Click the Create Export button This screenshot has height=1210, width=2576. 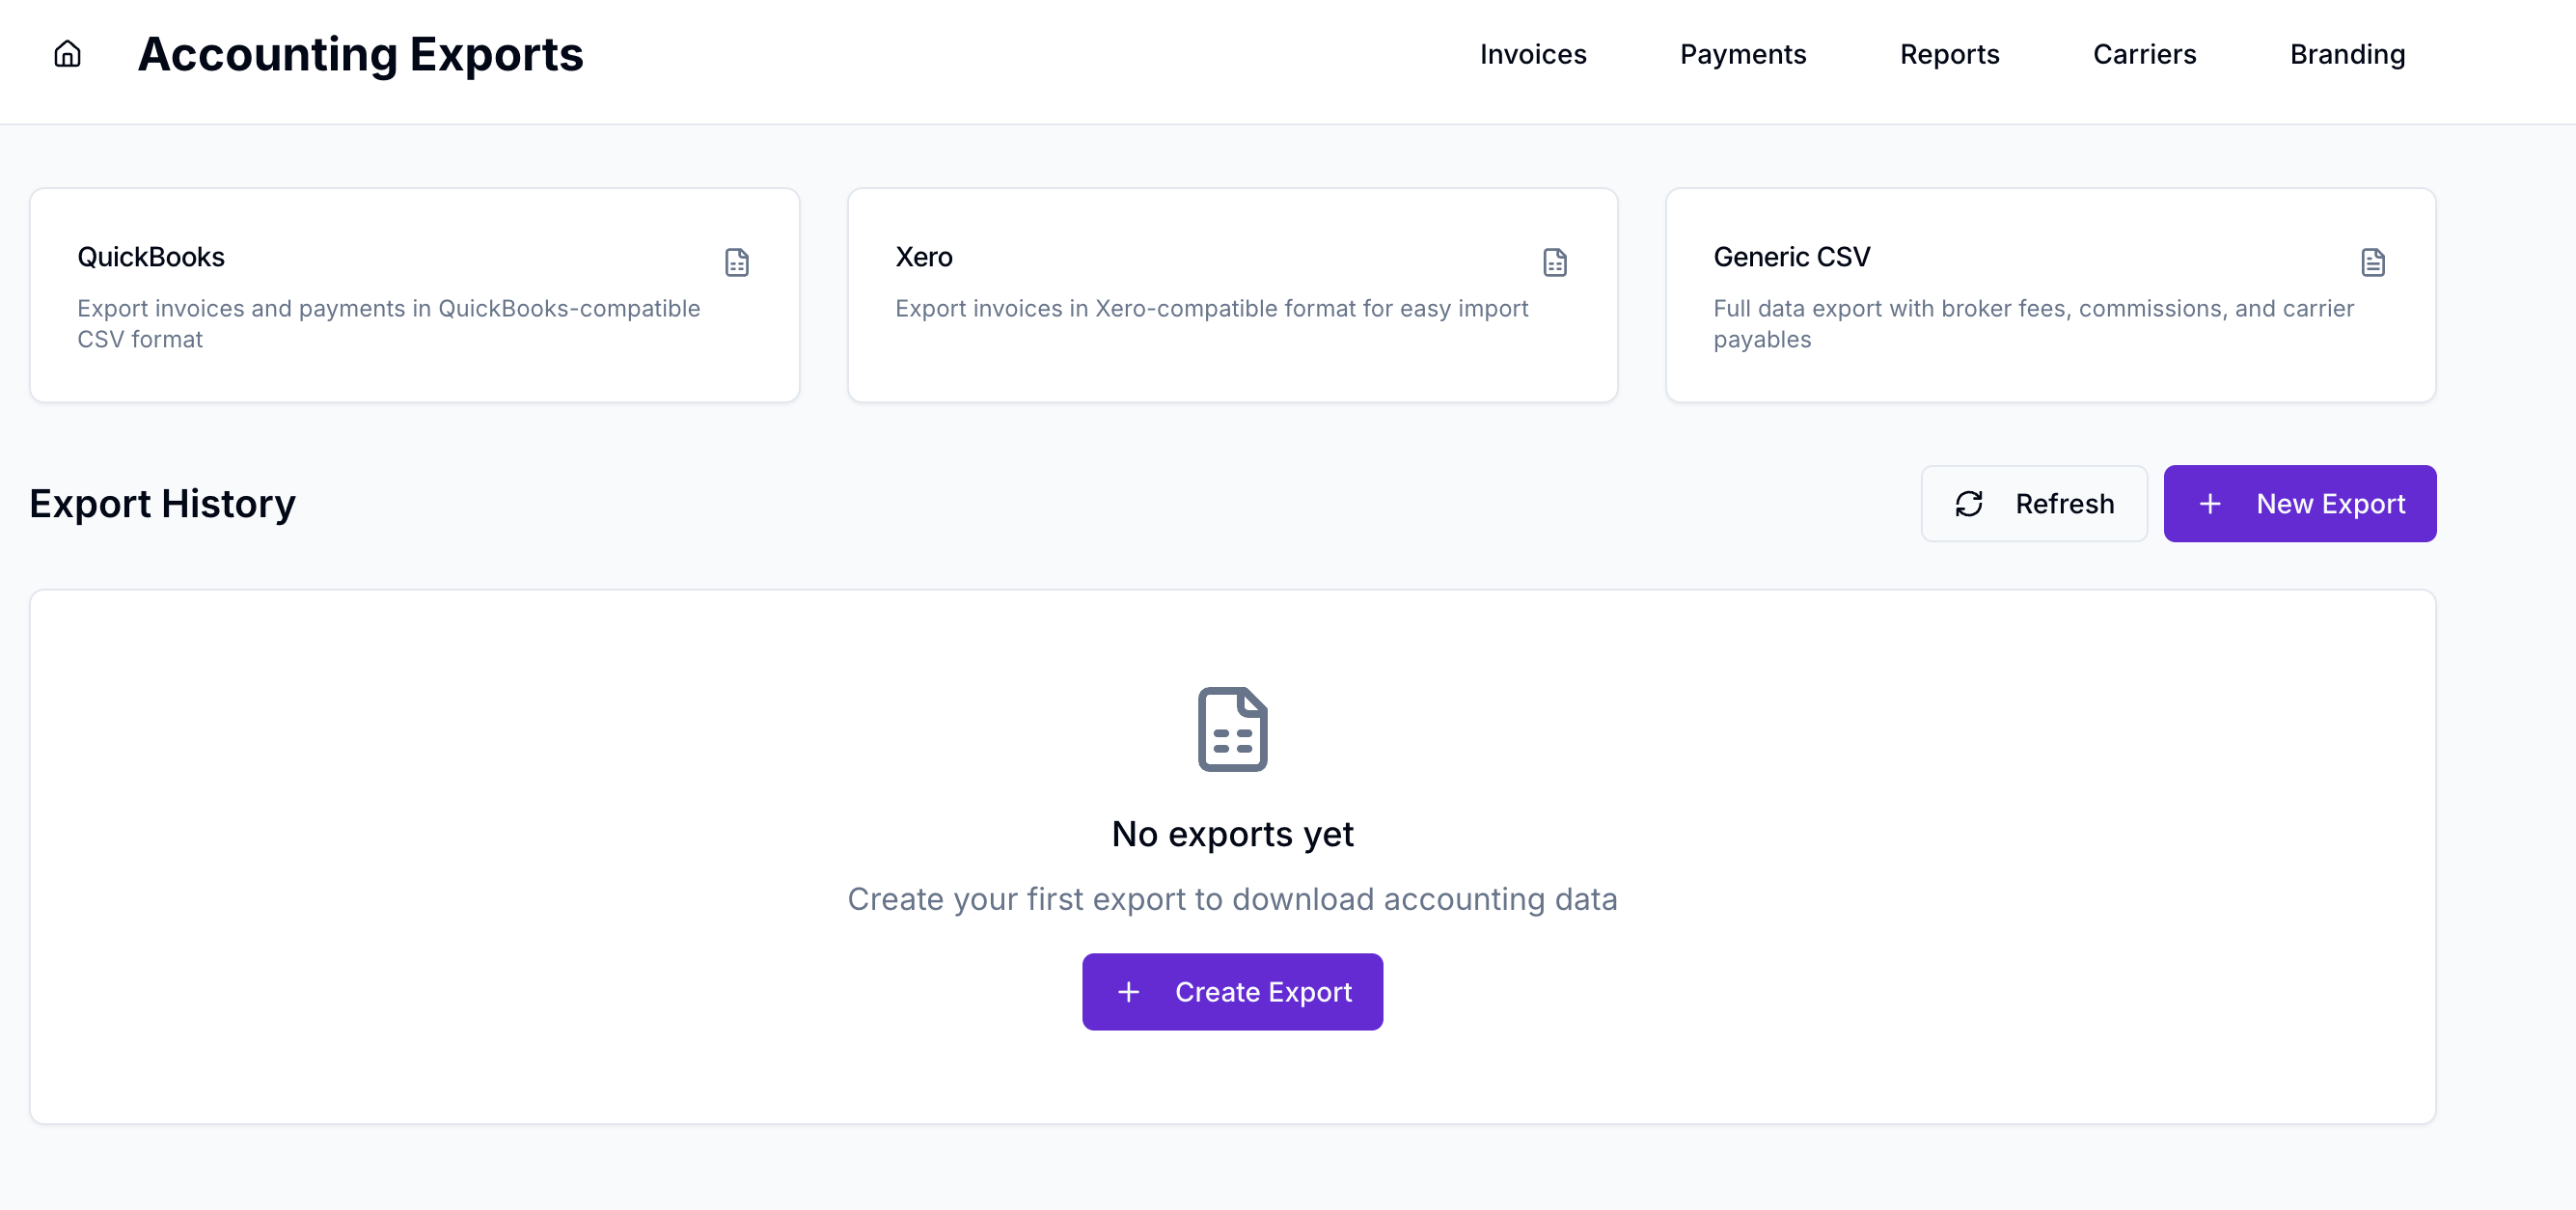point(1232,991)
